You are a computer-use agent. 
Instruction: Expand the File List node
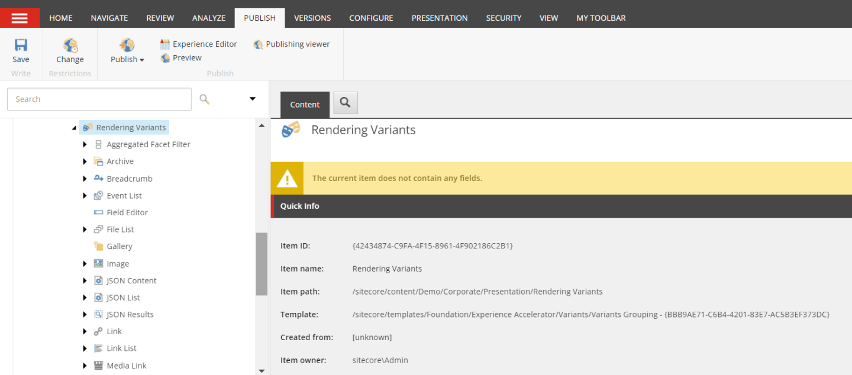(85, 229)
